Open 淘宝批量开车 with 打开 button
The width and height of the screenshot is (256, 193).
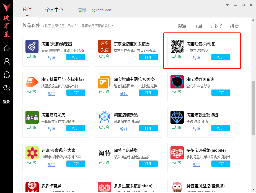[x=76, y=93]
